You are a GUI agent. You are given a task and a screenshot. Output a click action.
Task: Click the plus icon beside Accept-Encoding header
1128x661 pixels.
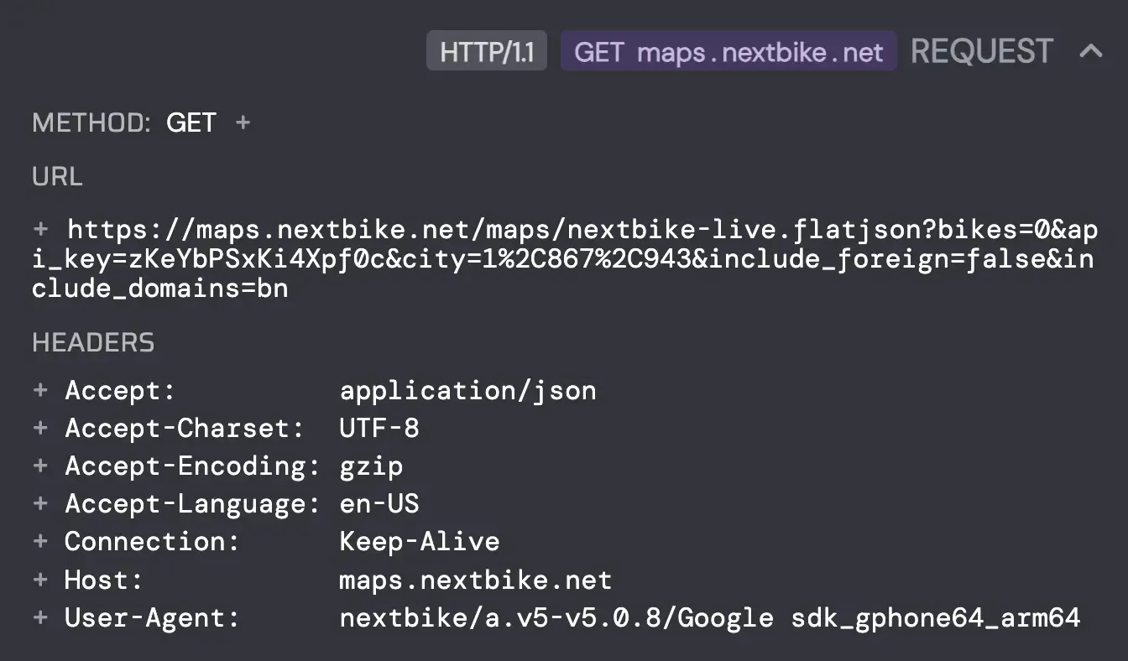pos(40,466)
